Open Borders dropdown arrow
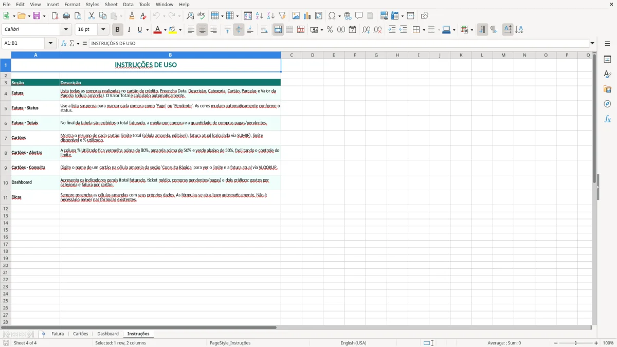Viewport: 617px width, 347px height. coord(424,30)
